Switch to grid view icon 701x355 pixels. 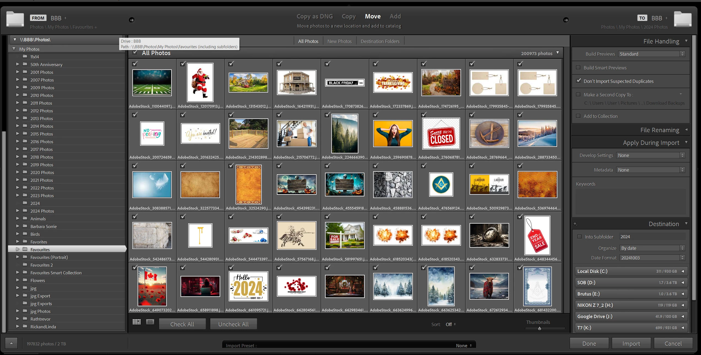pyautogui.click(x=137, y=322)
